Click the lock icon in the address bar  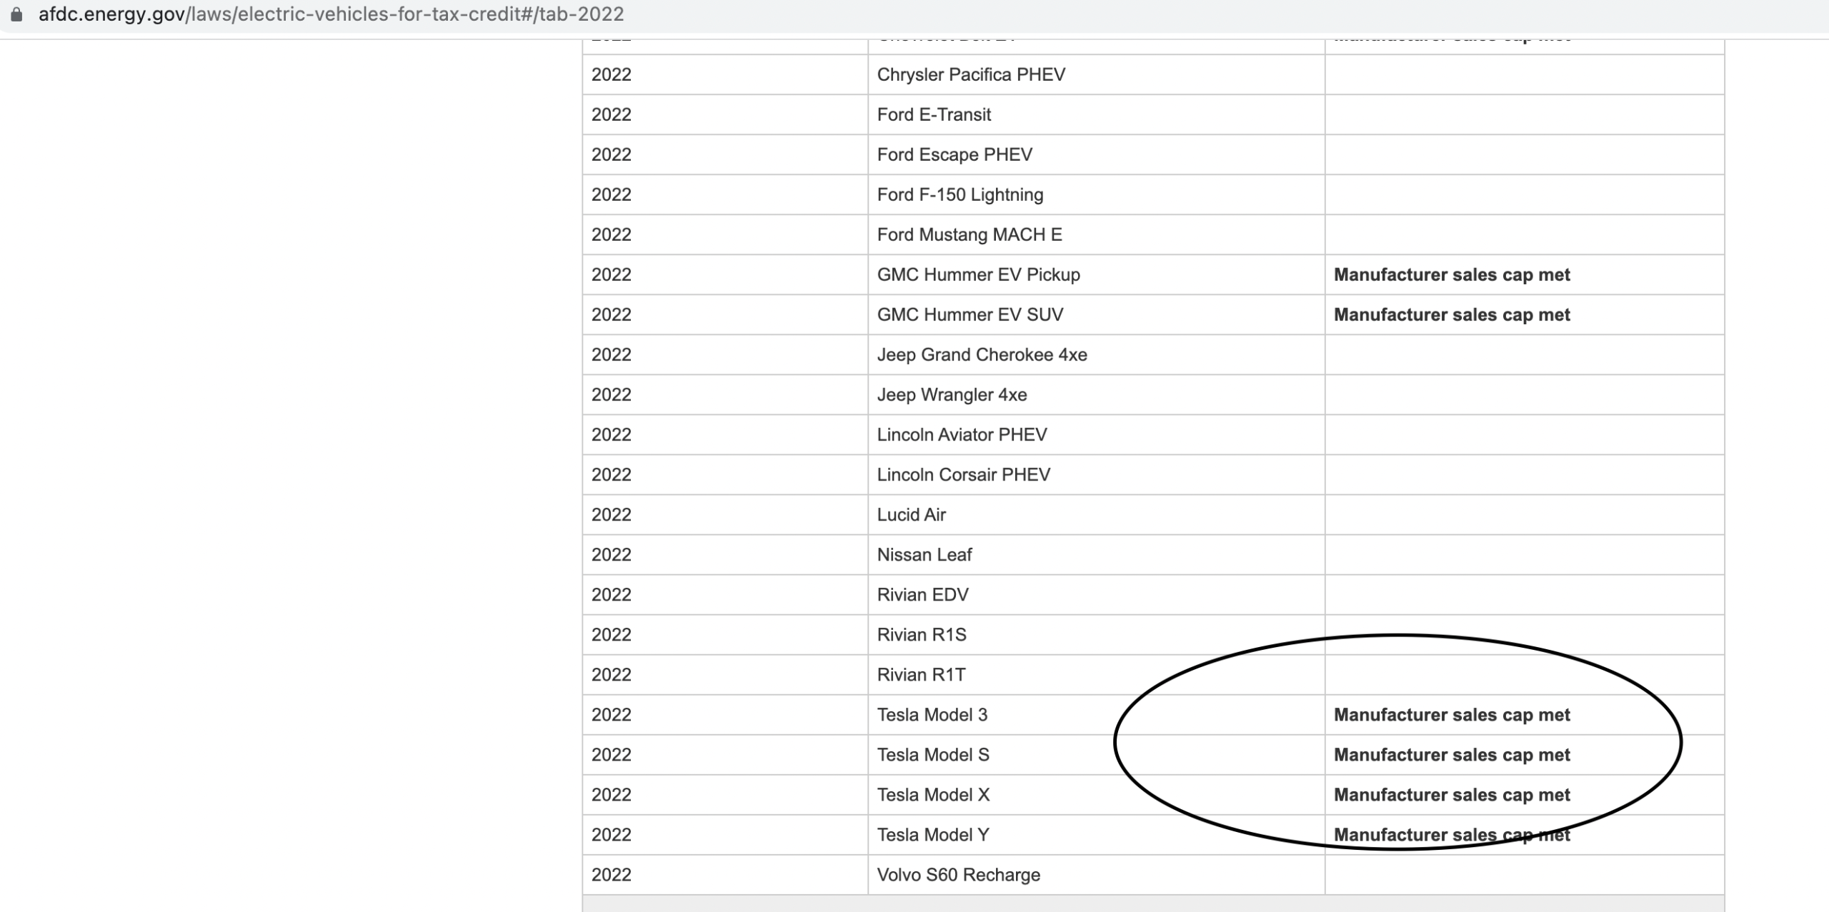16,14
